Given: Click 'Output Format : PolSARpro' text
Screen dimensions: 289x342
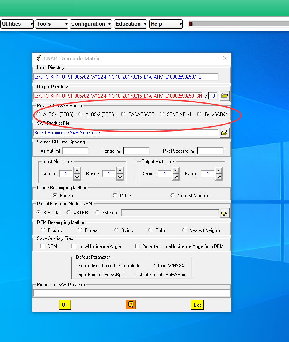Looking at the screenshot, I should coord(161,274).
